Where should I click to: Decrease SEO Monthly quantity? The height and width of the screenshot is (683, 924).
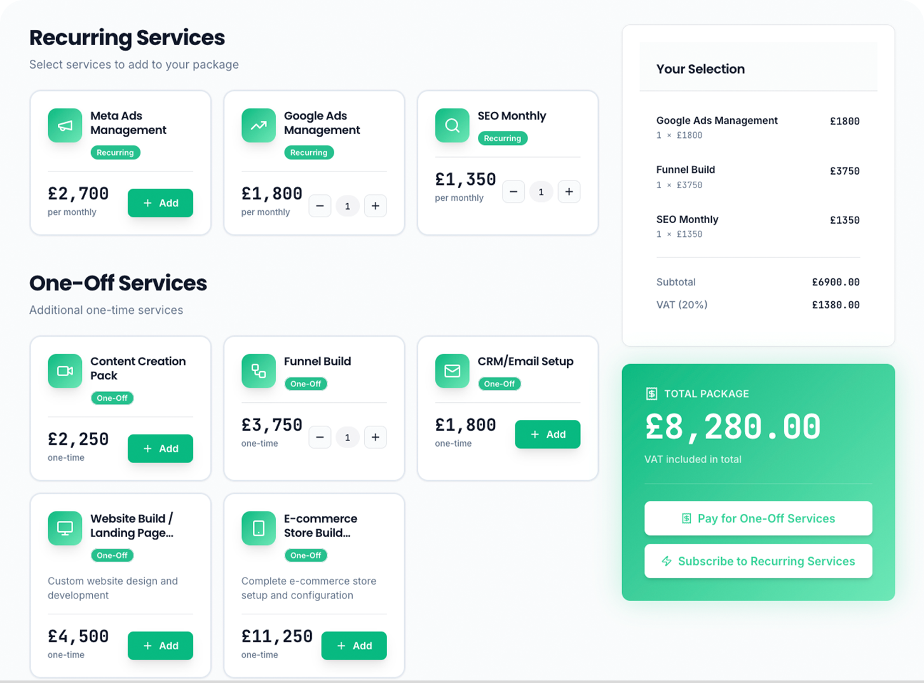coord(513,191)
